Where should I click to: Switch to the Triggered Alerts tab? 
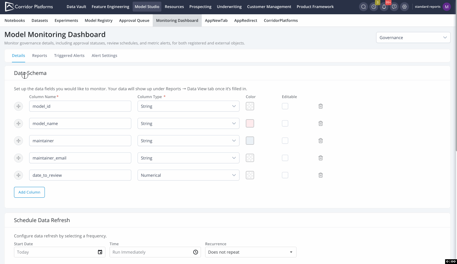[69, 56]
